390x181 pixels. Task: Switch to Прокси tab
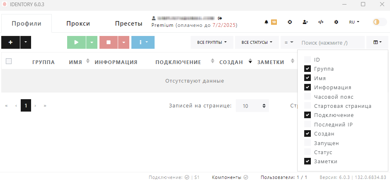point(78,24)
